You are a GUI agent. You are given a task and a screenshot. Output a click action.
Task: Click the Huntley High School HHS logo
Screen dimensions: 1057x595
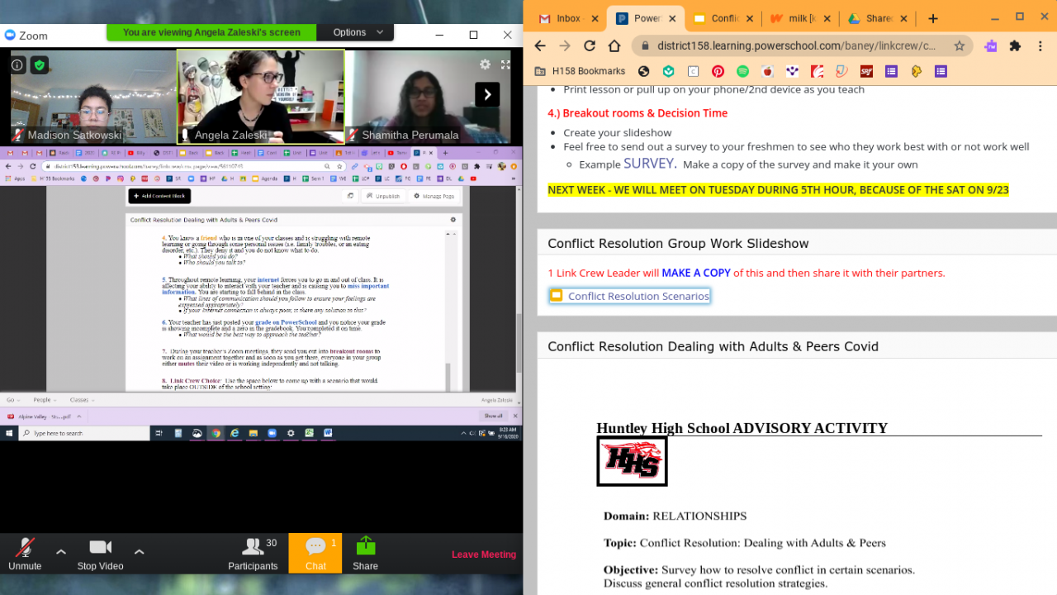click(x=632, y=461)
